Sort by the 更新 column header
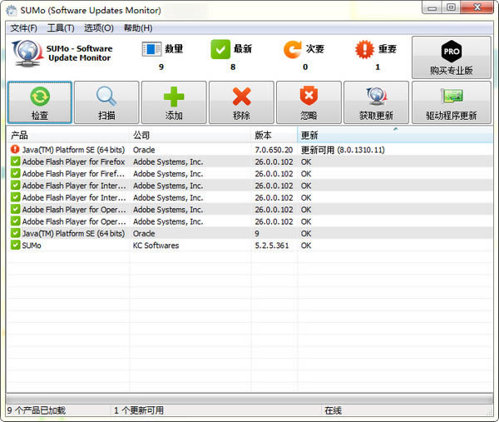The width and height of the screenshot is (499, 422). pyautogui.click(x=395, y=135)
